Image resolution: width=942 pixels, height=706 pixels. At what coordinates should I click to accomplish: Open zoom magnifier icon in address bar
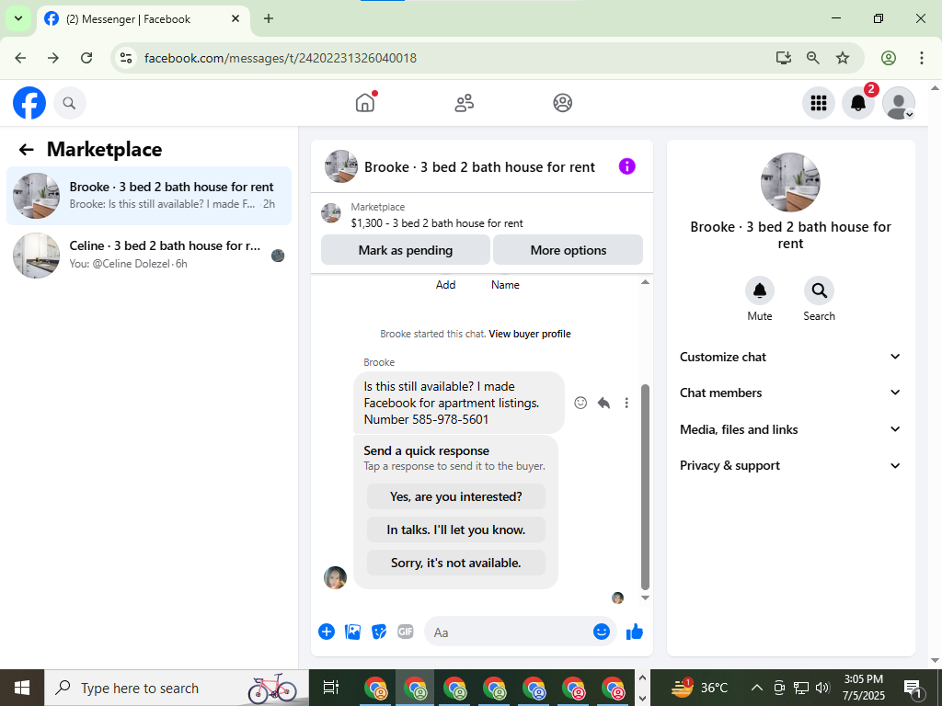(813, 58)
